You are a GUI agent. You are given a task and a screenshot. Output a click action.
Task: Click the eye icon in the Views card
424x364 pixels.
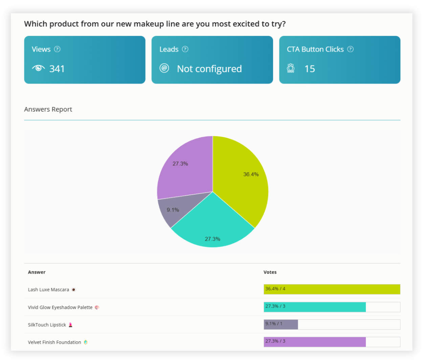click(38, 68)
